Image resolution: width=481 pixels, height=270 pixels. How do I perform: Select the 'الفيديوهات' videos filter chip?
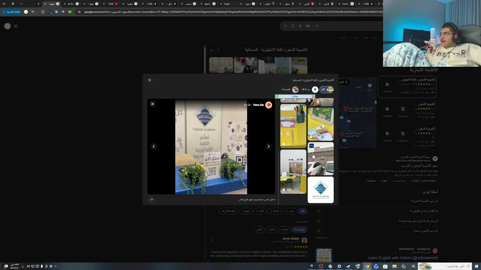coord(289,89)
